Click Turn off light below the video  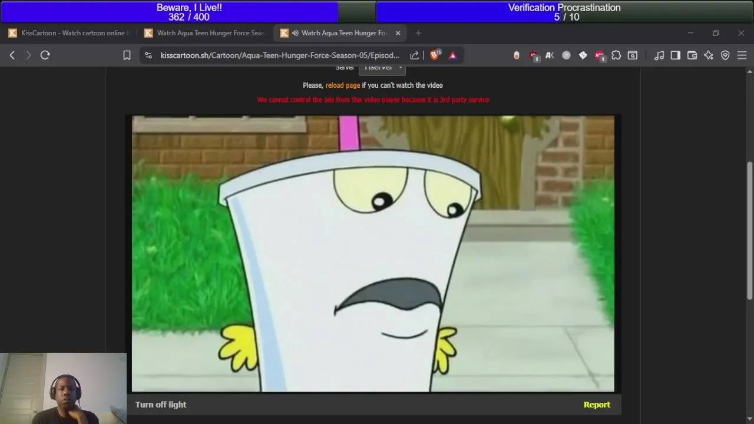pyautogui.click(x=161, y=405)
